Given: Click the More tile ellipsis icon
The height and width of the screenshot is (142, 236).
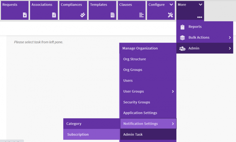Looking at the screenshot, I should 199,17.
